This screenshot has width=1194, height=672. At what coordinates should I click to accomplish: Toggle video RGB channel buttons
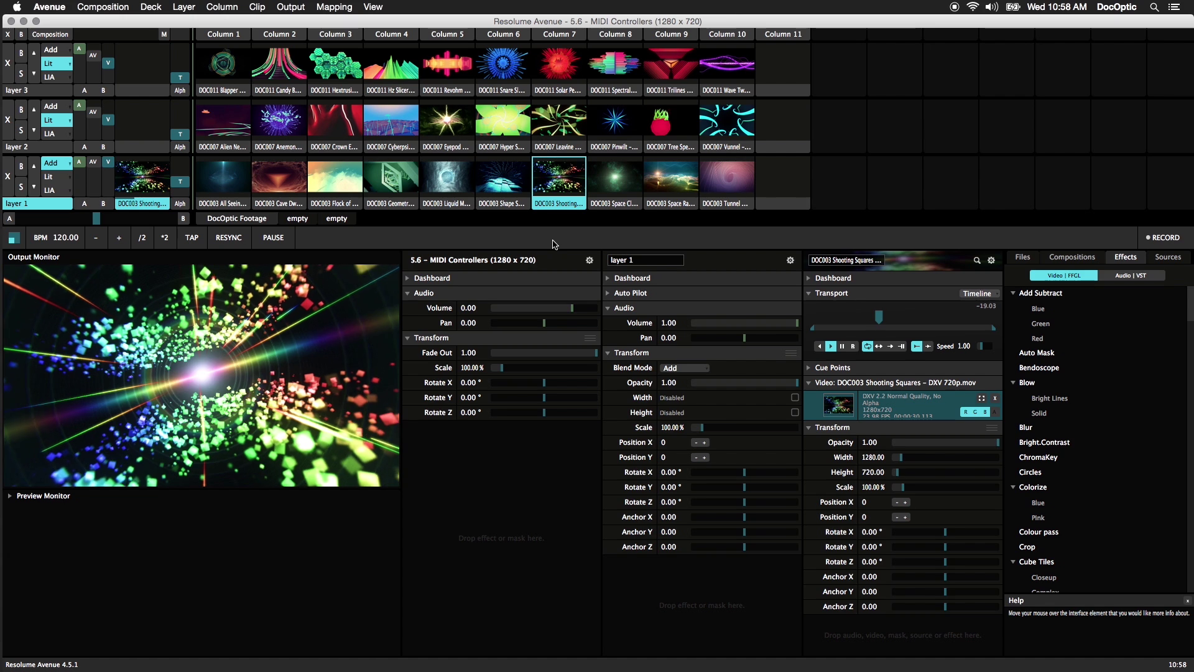[974, 412]
